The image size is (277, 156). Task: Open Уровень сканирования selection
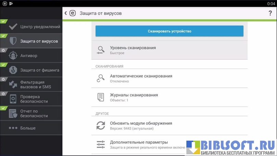[169, 50]
